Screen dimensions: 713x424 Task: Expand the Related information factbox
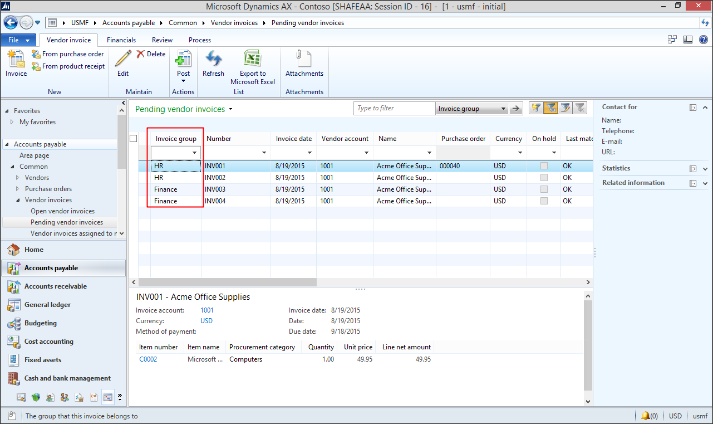[x=705, y=183]
